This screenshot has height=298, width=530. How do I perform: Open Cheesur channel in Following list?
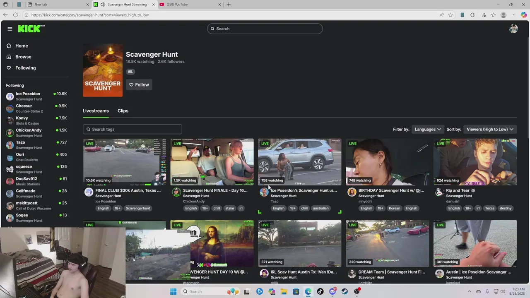pos(36,108)
